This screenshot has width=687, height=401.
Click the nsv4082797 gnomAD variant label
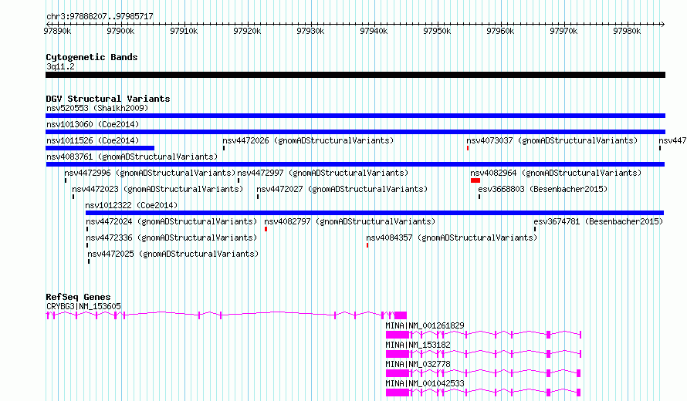pos(350,221)
